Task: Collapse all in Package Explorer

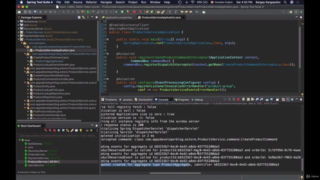Action: [x=79, y=17]
